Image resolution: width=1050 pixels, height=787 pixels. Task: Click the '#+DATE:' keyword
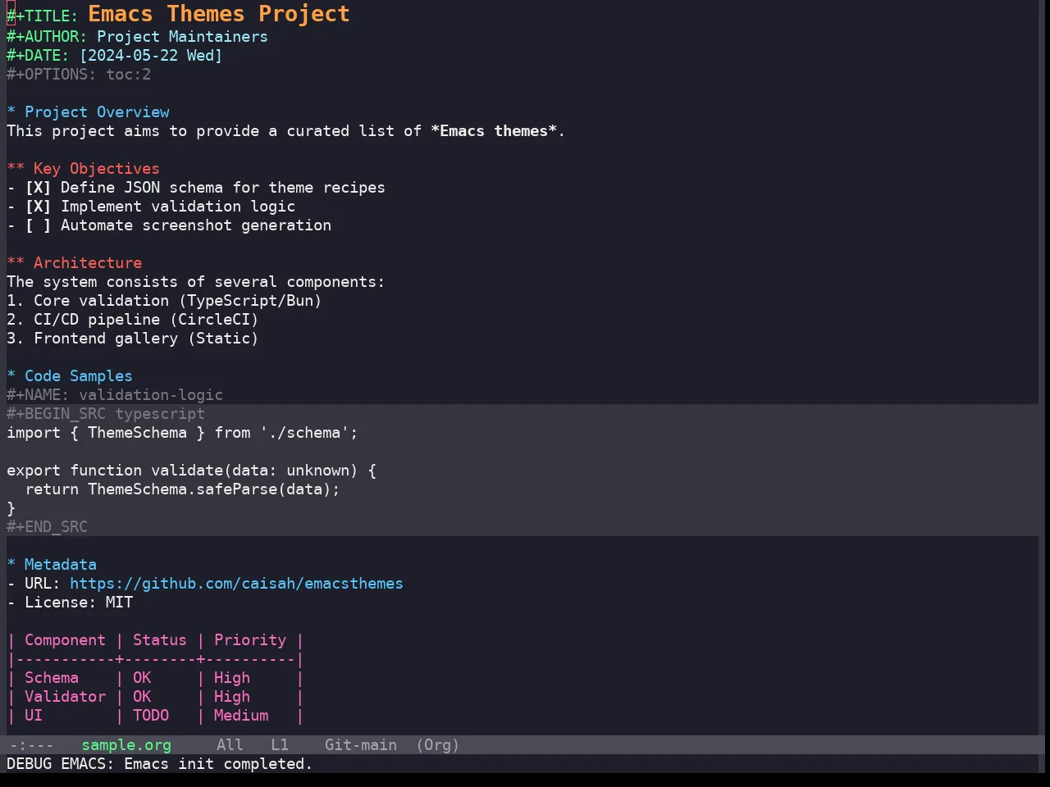[38, 56]
